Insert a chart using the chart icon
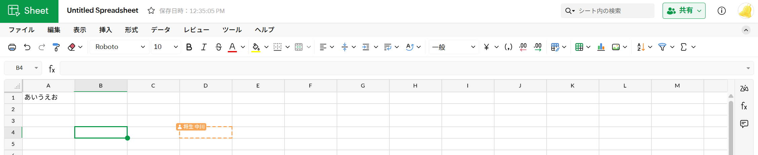 point(601,47)
